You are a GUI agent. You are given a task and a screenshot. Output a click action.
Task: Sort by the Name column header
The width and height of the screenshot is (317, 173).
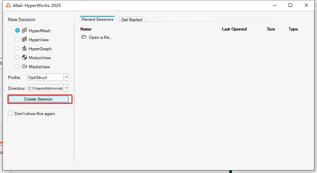coord(86,29)
